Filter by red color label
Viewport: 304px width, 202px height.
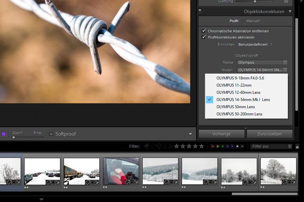click(213, 146)
